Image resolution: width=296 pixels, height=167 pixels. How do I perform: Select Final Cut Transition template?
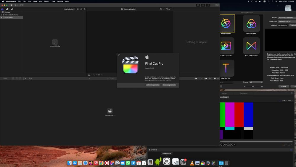[251, 46]
